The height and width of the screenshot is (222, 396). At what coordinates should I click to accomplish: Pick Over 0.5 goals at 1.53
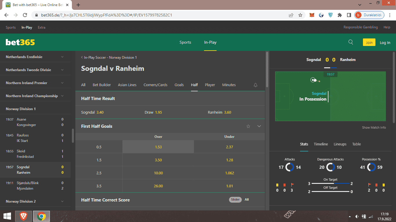click(158, 147)
